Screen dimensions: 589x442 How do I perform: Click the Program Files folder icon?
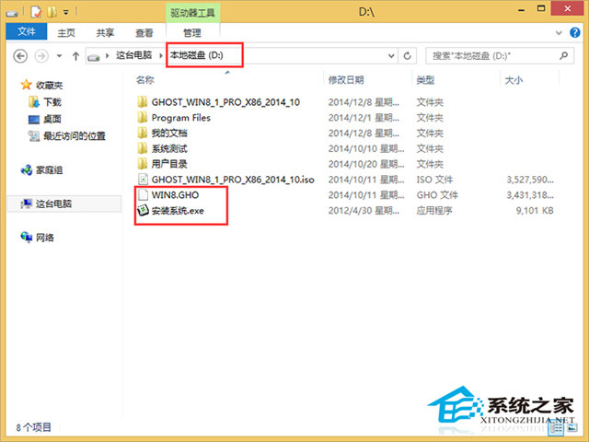tap(143, 118)
